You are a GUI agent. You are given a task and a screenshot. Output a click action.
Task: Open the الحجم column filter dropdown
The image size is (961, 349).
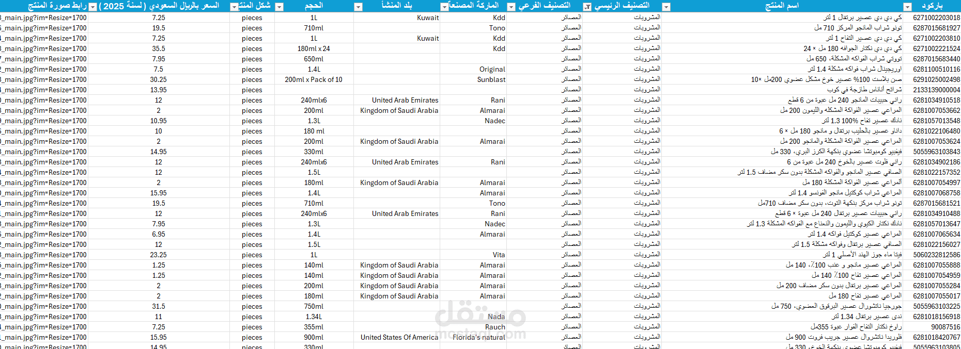279,7
